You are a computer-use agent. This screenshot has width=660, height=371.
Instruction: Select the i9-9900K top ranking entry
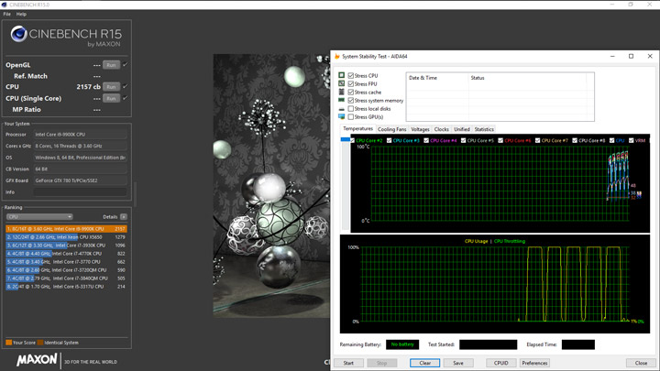coord(66,229)
